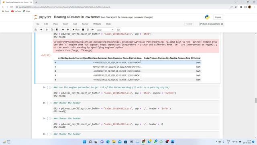
Task: Select the cell with engine = "python" code
Action: (136, 91)
